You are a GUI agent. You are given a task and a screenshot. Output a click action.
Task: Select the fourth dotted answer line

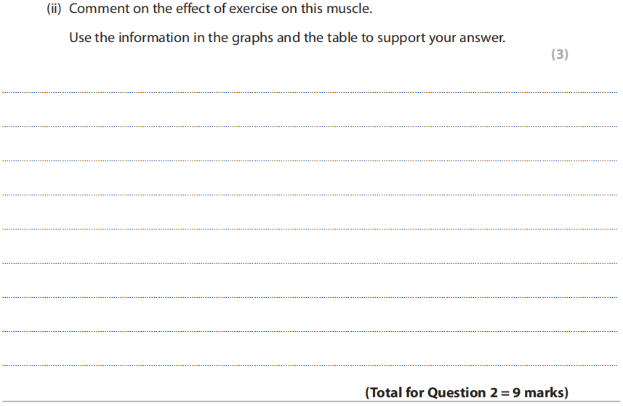(x=310, y=195)
